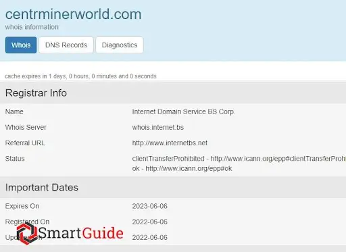Select the Updated On 2022-06-06 date
This screenshot has width=346, height=252.
150,237
